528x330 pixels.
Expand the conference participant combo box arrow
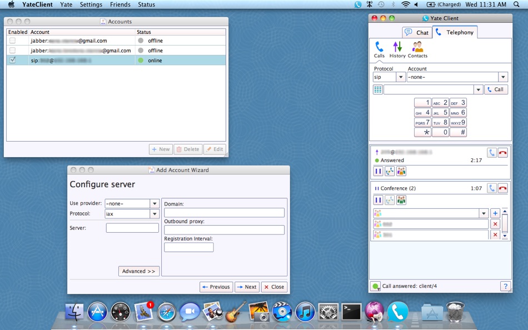coord(484,213)
